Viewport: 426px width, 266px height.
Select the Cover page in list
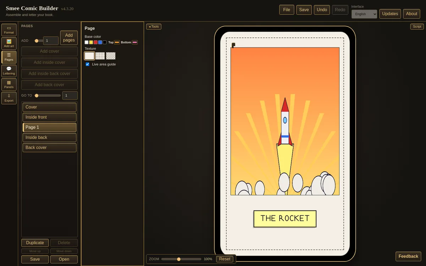coord(49,107)
